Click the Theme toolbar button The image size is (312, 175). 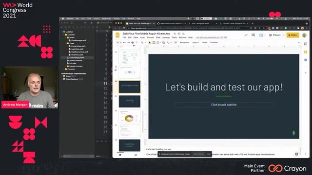coord(204,42)
